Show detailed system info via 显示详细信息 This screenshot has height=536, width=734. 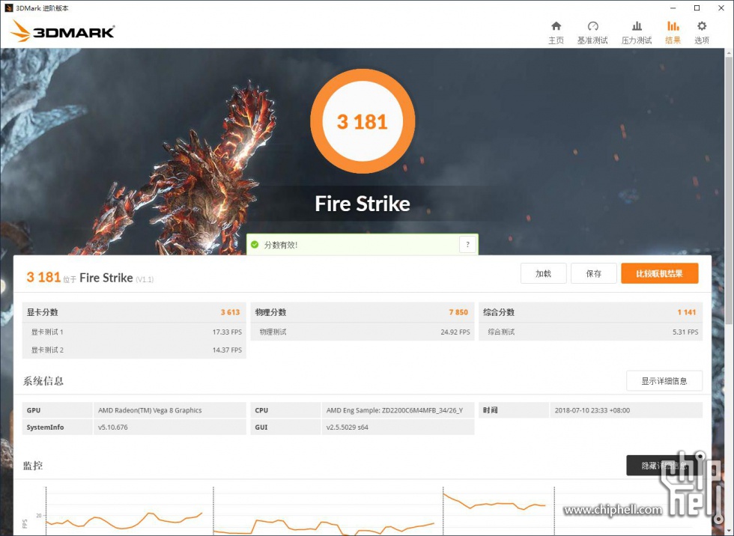664,380
